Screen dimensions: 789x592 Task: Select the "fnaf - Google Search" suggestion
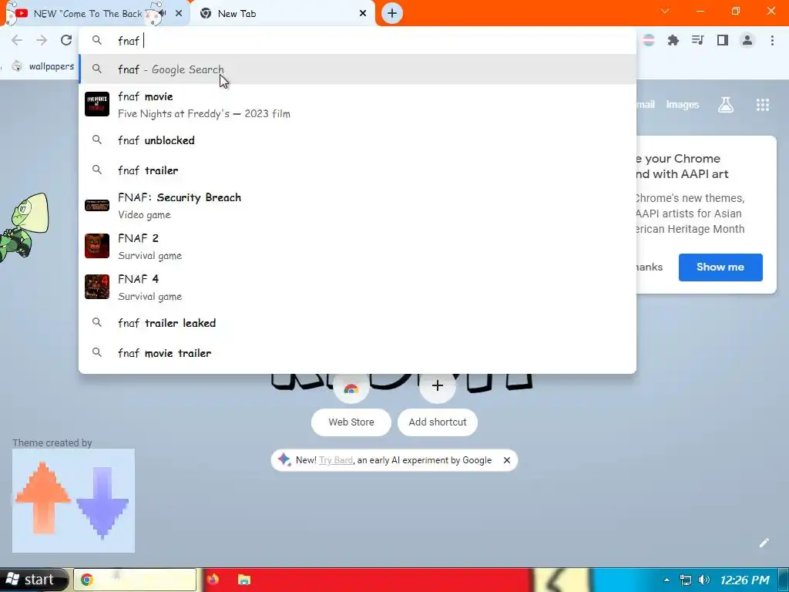tap(358, 69)
